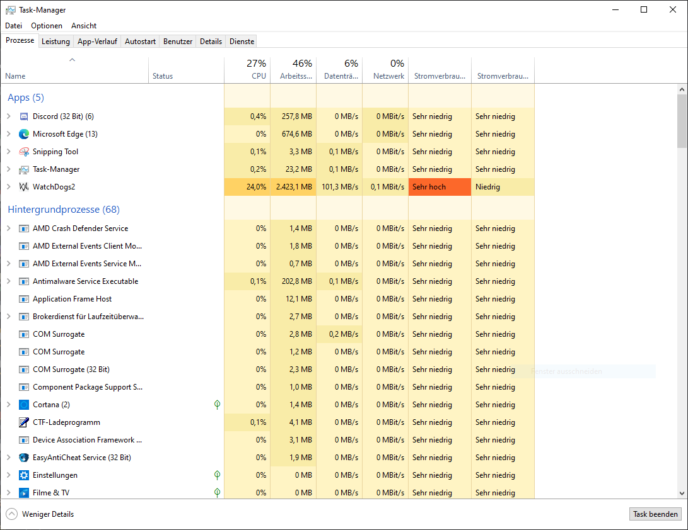Click the Discord app icon
688x530 pixels.
[x=24, y=116]
